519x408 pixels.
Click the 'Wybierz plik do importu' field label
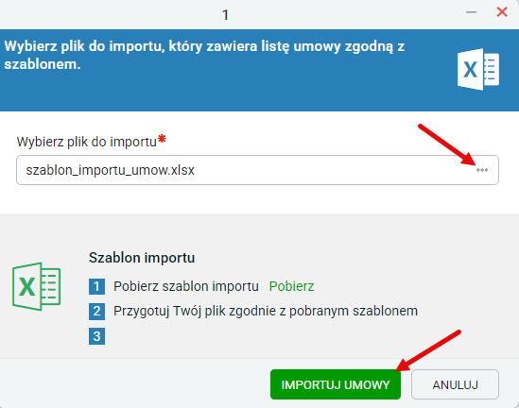(x=87, y=142)
